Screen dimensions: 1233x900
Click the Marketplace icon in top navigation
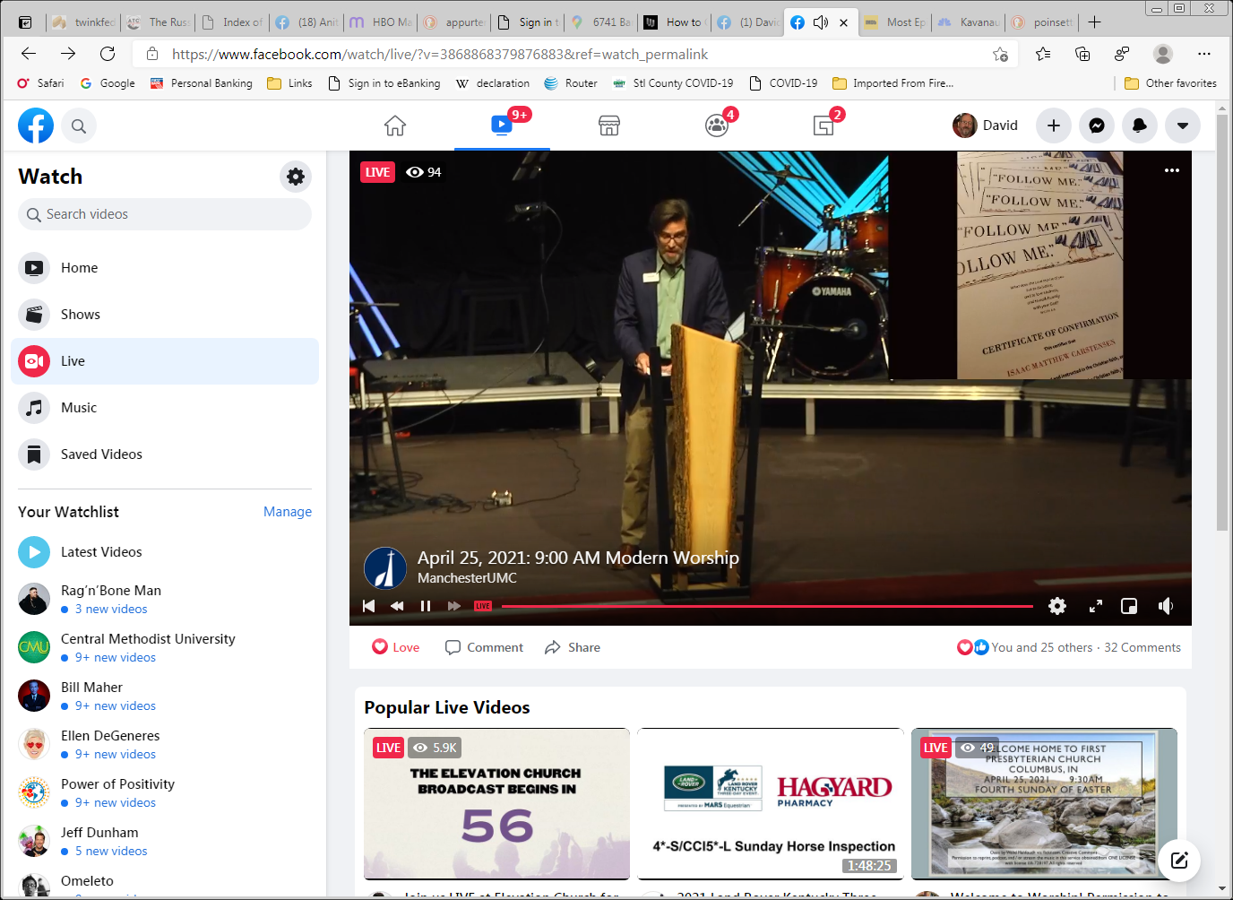click(609, 125)
